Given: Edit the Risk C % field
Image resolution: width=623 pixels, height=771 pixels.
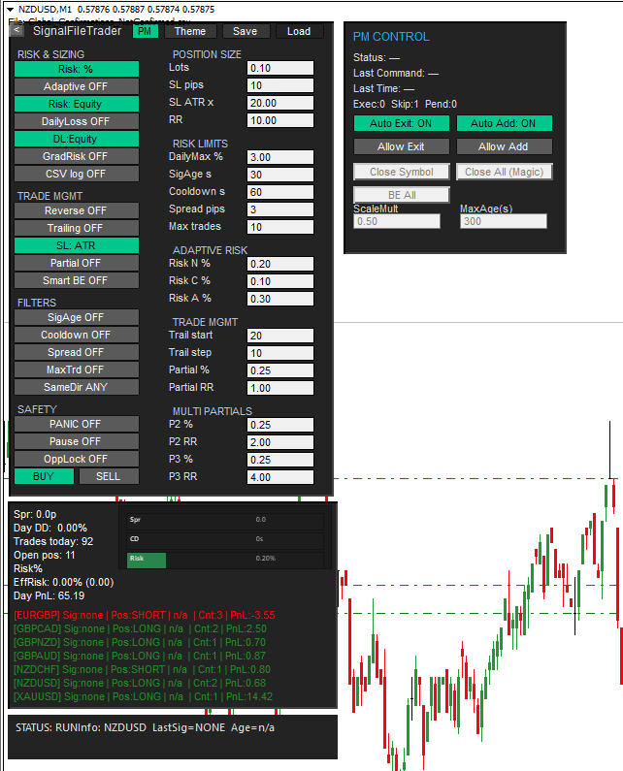Looking at the screenshot, I should [x=280, y=282].
